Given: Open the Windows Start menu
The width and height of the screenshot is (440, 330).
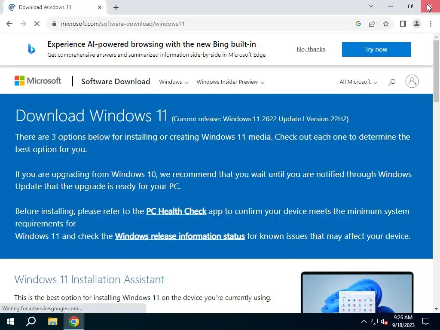Looking at the screenshot, I should pyautogui.click(x=10, y=321).
